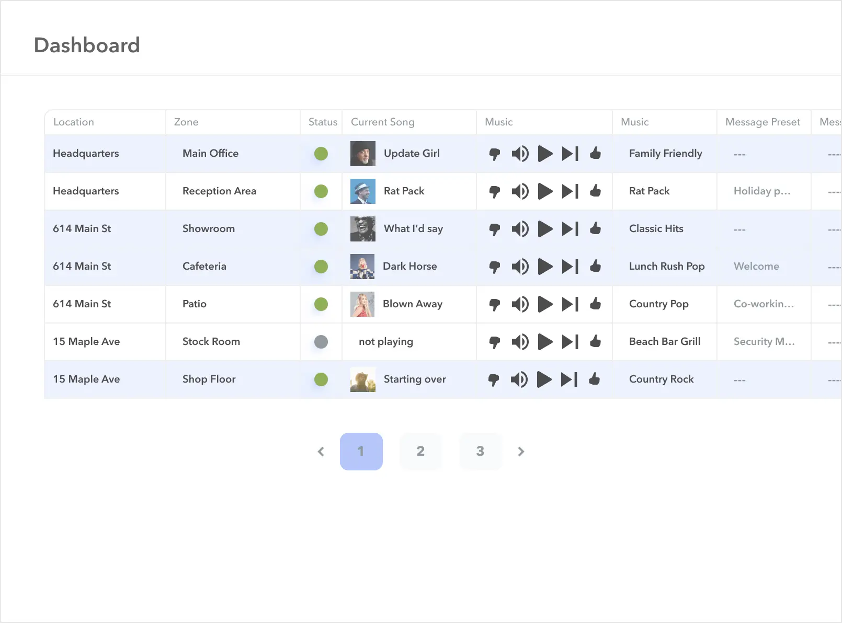
Task: Sort the table by Current Song column
Action: pos(382,122)
